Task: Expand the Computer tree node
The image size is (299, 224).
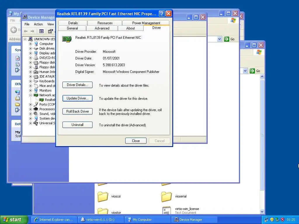Action: point(30,44)
